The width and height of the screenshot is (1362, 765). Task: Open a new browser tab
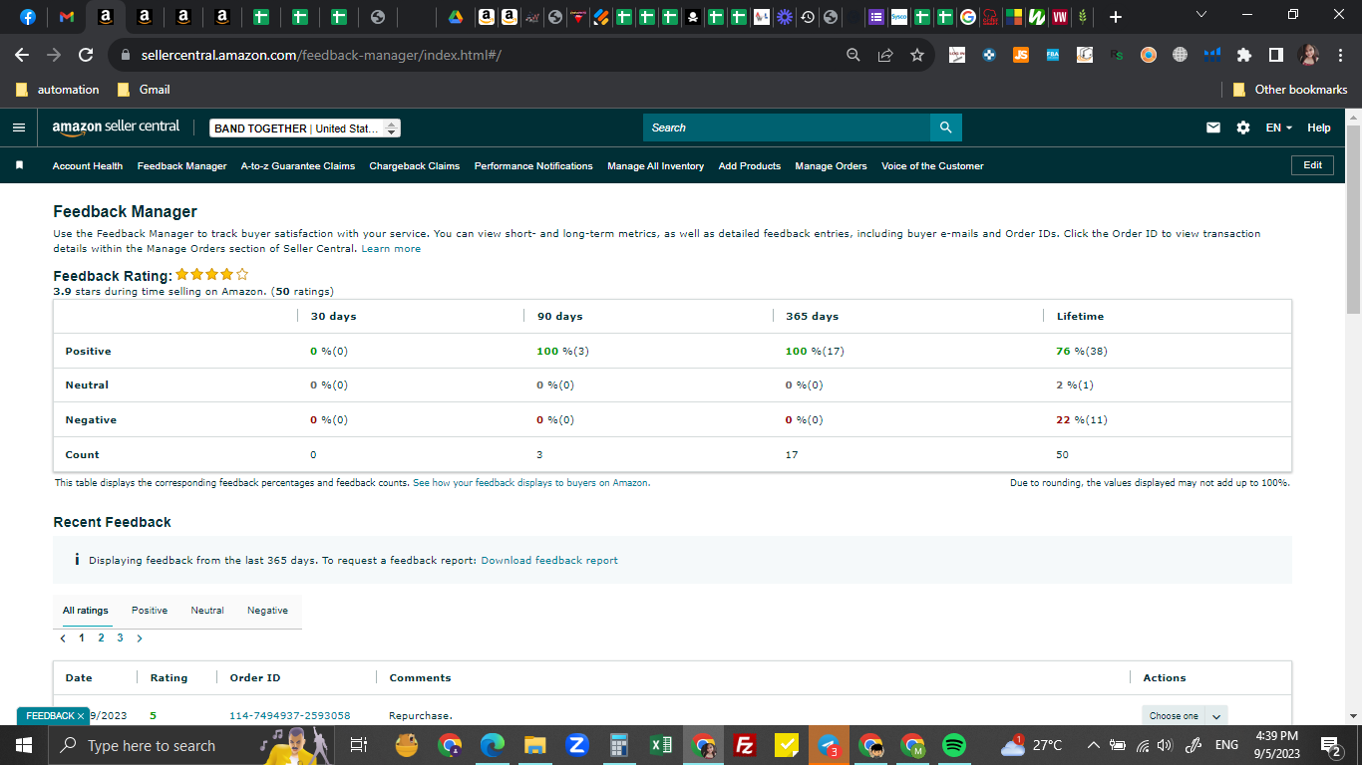[x=1116, y=17]
